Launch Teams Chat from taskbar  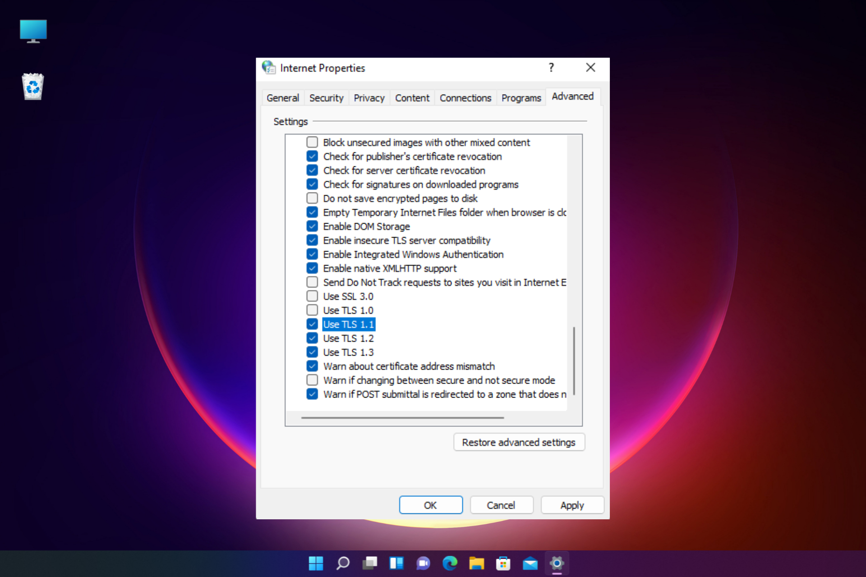pos(423,563)
